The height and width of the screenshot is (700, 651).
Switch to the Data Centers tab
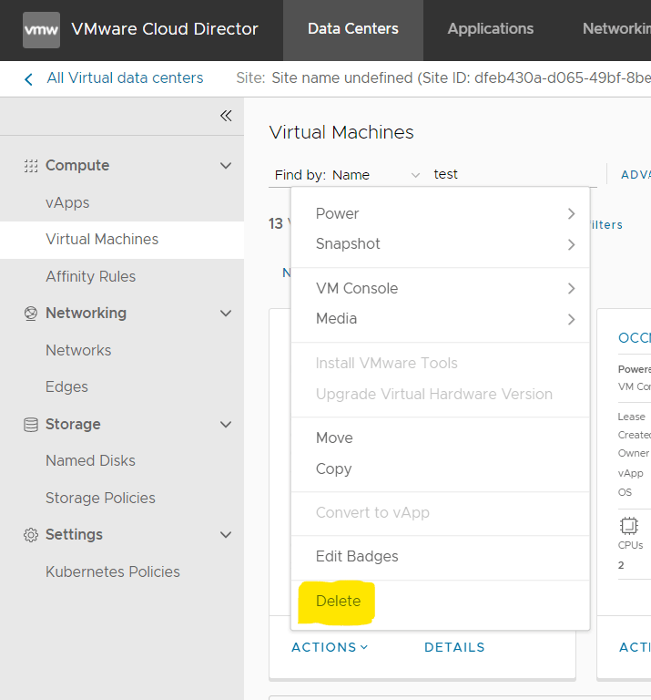353,30
